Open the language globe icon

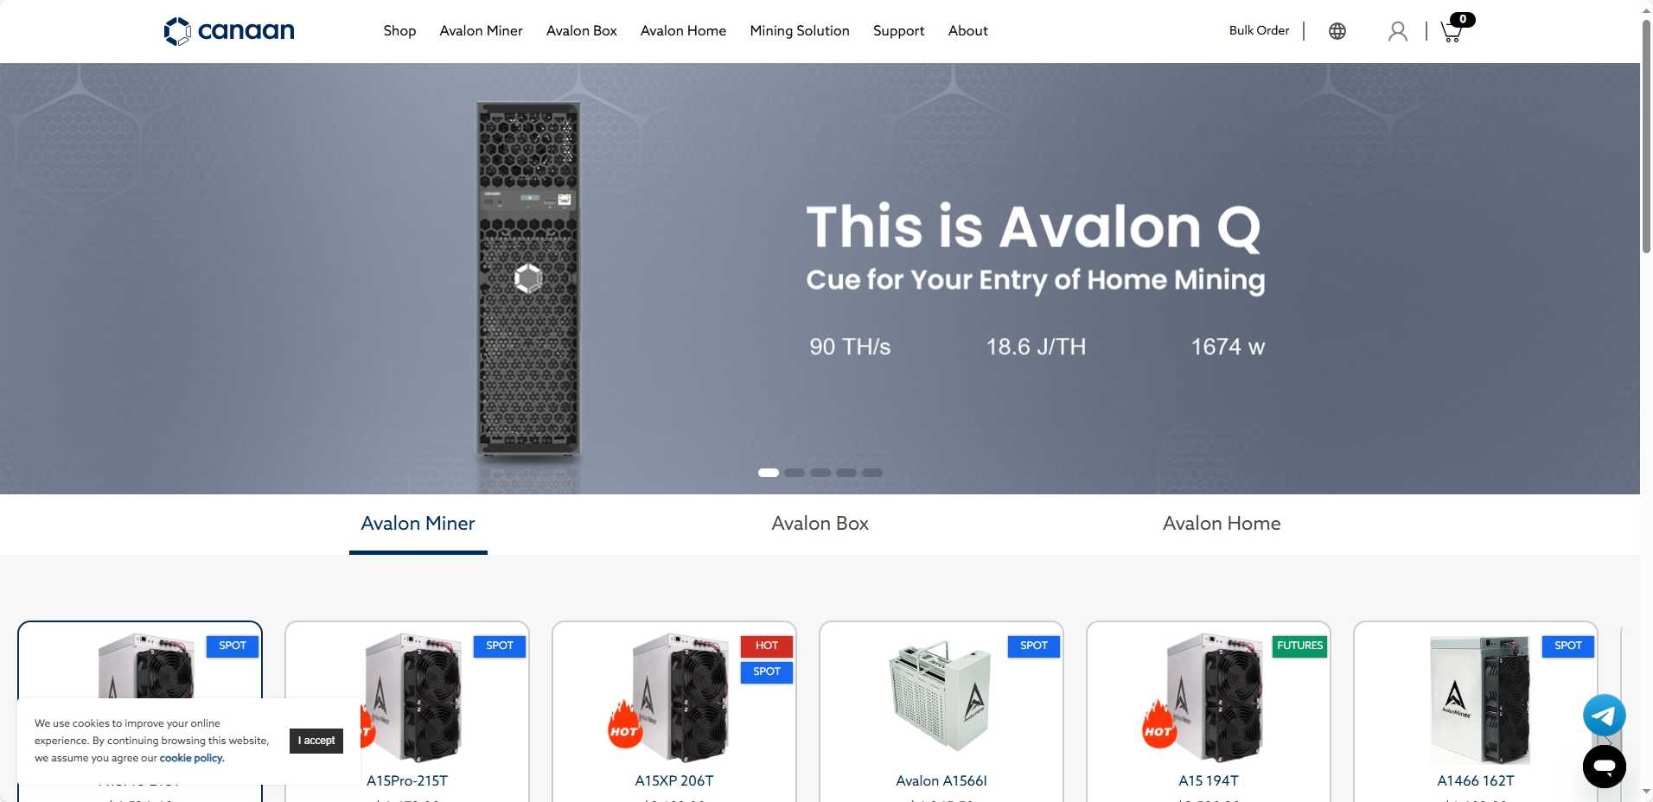click(1337, 31)
